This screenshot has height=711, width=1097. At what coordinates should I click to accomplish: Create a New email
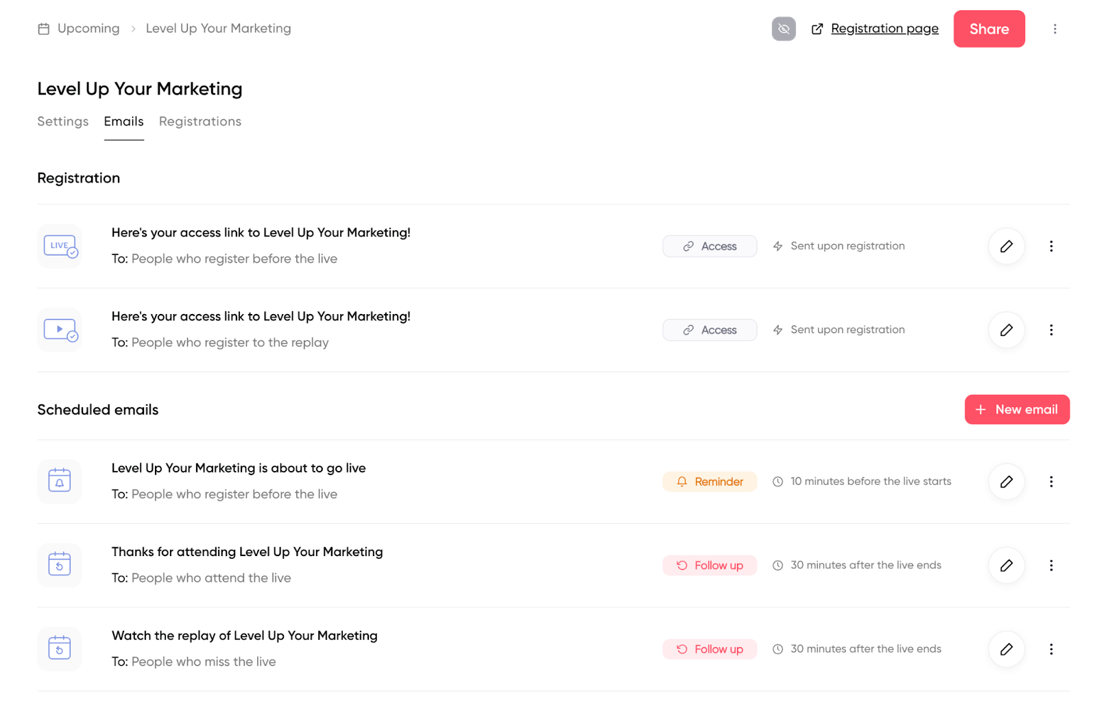(1016, 409)
